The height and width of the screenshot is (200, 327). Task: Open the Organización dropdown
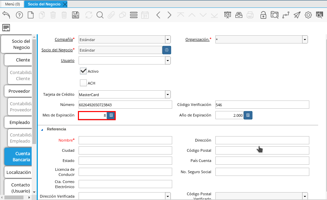point(305,39)
